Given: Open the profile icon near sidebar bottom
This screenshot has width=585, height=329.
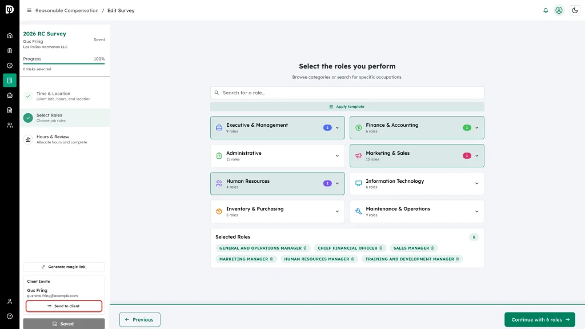Looking at the screenshot, I should point(10,302).
